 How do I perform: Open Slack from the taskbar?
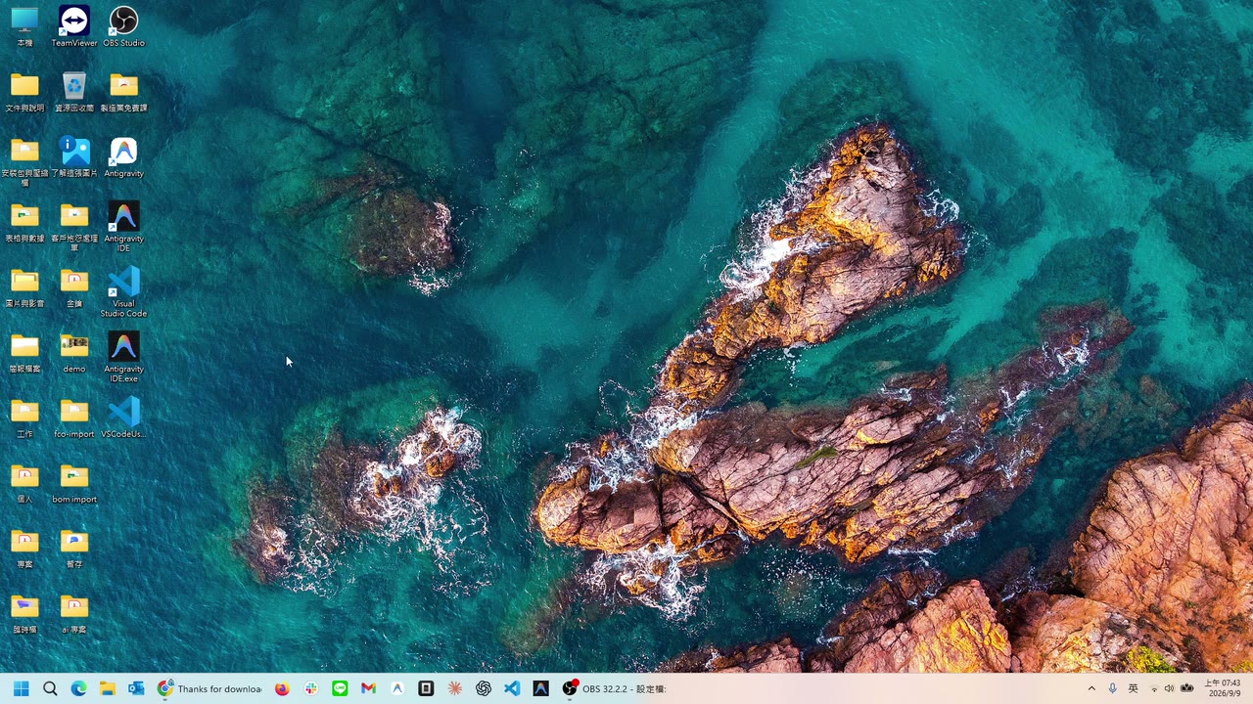[x=311, y=688]
